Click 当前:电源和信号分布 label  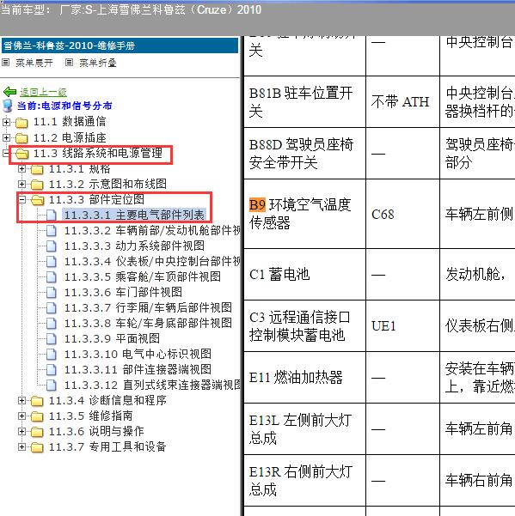[64, 106]
